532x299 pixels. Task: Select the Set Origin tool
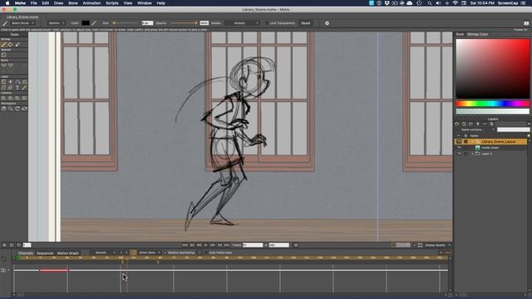[11, 81]
